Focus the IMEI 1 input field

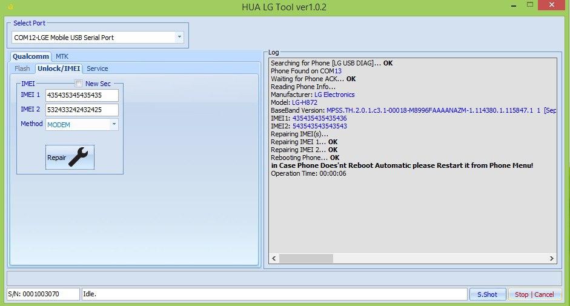click(82, 95)
